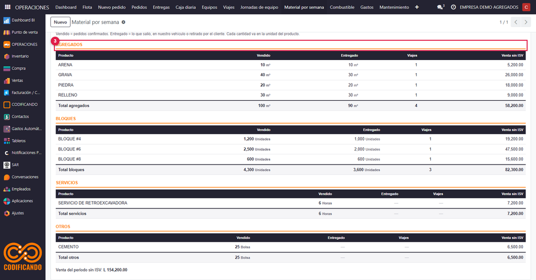536x280 pixels.
Task: Open the Empleados sidebar icon
Action: (x=6, y=189)
